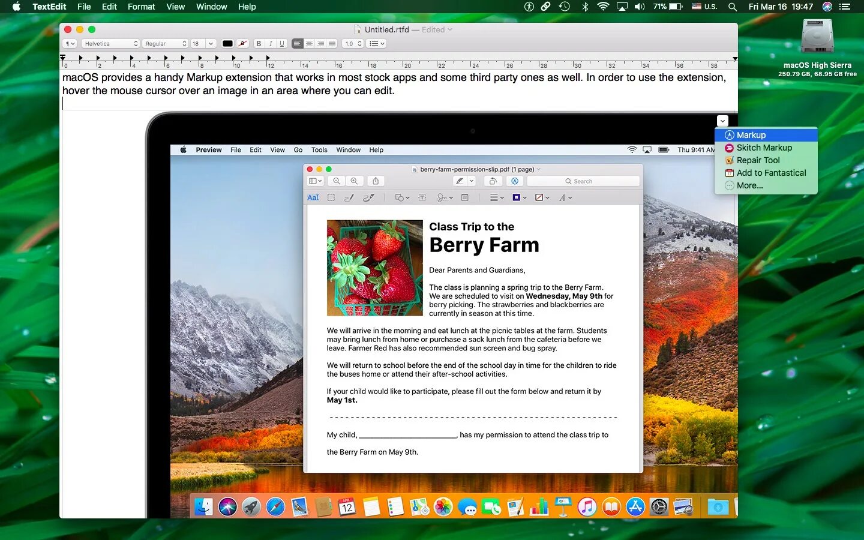
Task: Click Photos icon in pictured Dock
Action: click(443, 507)
